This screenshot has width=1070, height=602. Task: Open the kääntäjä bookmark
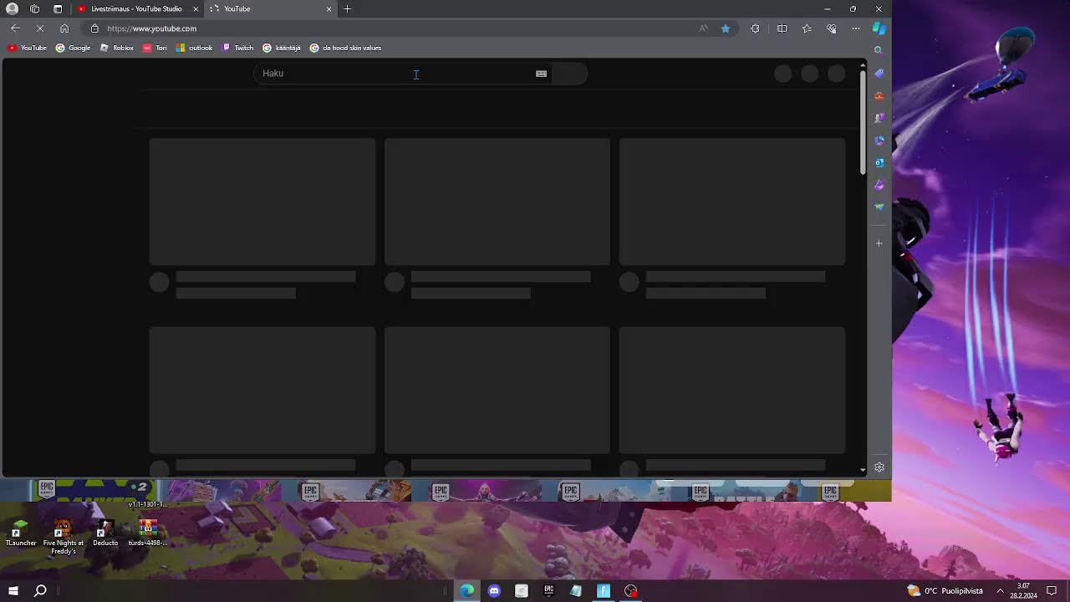click(x=282, y=48)
